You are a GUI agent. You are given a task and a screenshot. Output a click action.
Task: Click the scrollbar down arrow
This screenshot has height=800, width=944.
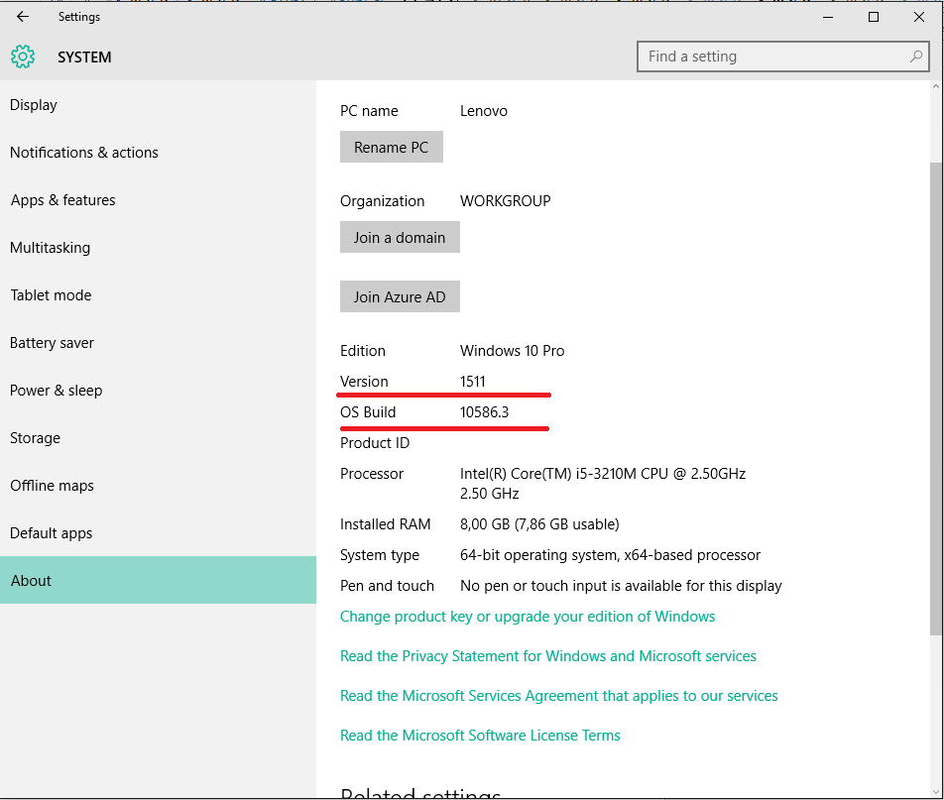[936, 791]
